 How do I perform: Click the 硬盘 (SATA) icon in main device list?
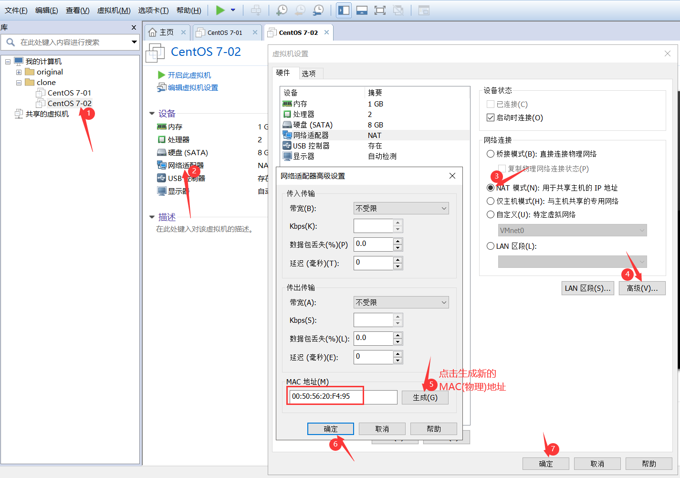tap(162, 152)
